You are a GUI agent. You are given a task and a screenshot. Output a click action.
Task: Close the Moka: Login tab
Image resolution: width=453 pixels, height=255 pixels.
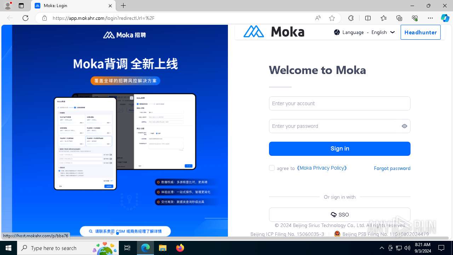110,6
